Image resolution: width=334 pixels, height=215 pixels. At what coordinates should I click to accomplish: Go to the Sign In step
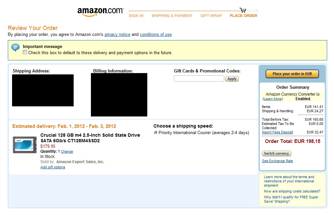136,16
